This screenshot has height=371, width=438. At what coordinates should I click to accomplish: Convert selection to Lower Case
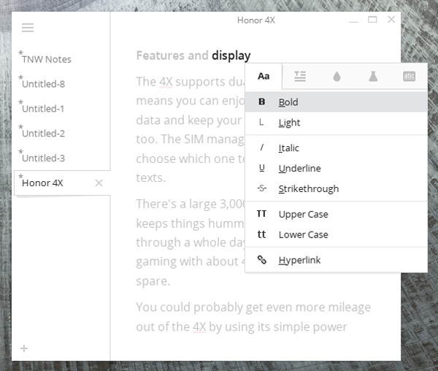(337, 234)
